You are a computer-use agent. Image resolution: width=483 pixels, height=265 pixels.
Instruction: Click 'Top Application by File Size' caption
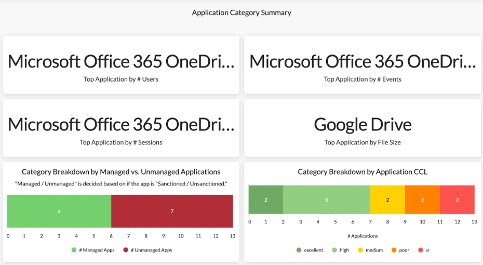363,142
